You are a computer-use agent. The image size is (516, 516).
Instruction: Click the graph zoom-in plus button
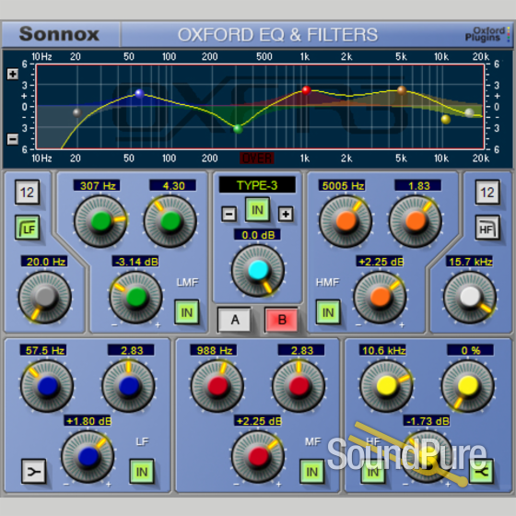point(13,74)
